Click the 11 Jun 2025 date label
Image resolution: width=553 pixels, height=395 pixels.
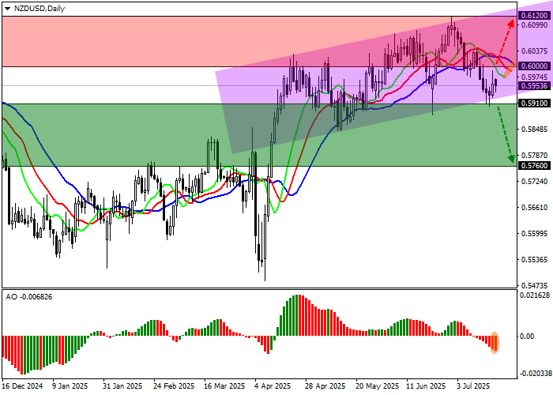pyautogui.click(x=426, y=386)
